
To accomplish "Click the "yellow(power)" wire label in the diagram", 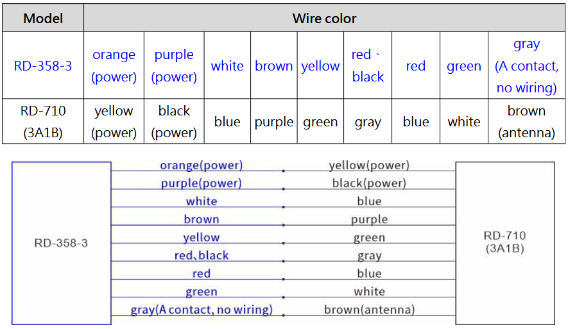I will [369, 165].
